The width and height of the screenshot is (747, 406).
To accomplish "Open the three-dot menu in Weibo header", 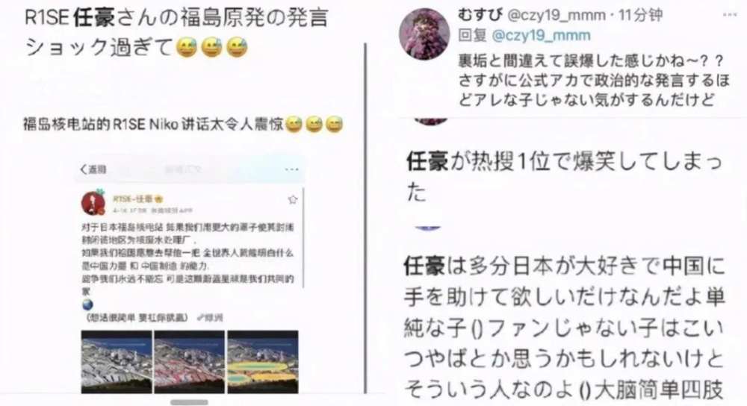I will tap(291, 169).
